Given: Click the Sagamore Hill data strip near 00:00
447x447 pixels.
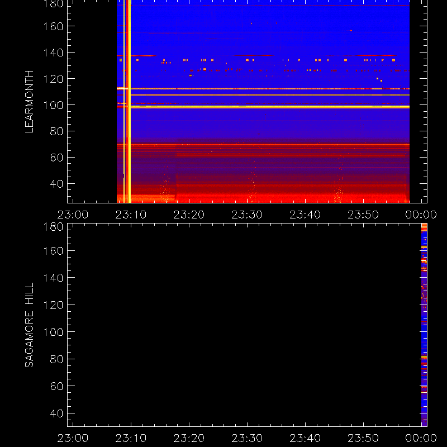Looking at the screenshot, I should (424, 325).
